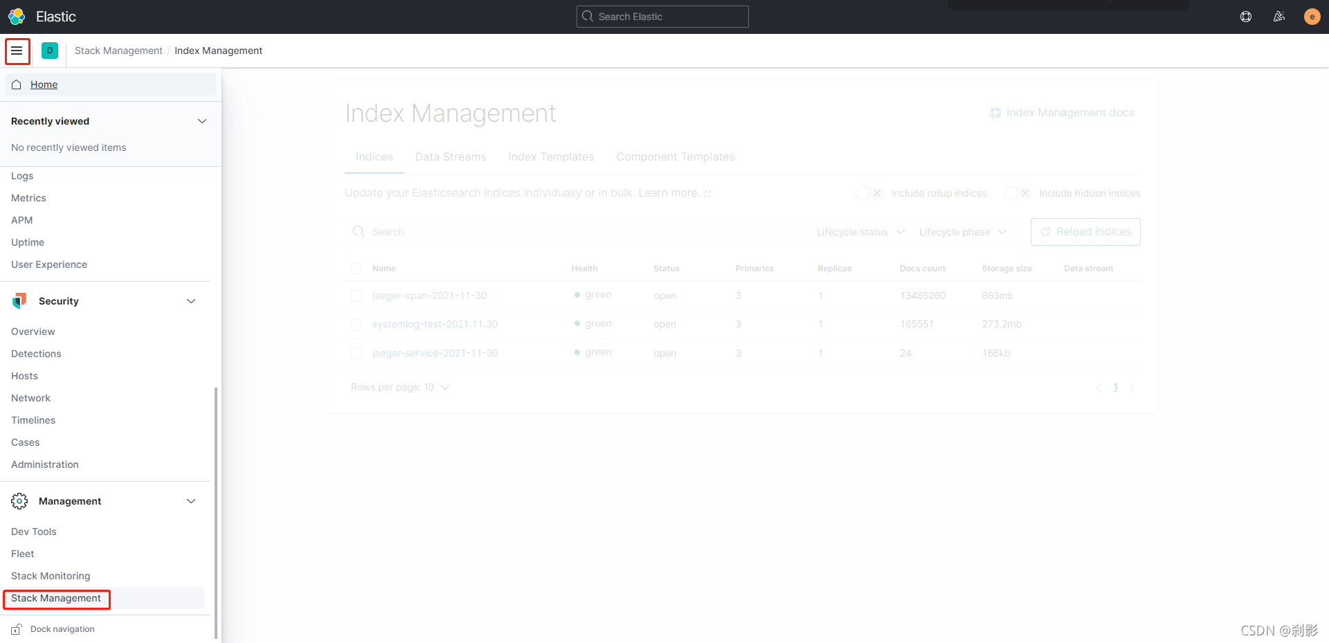Open Cases nav item
Image resolution: width=1329 pixels, height=643 pixels.
(x=26, y=442)
